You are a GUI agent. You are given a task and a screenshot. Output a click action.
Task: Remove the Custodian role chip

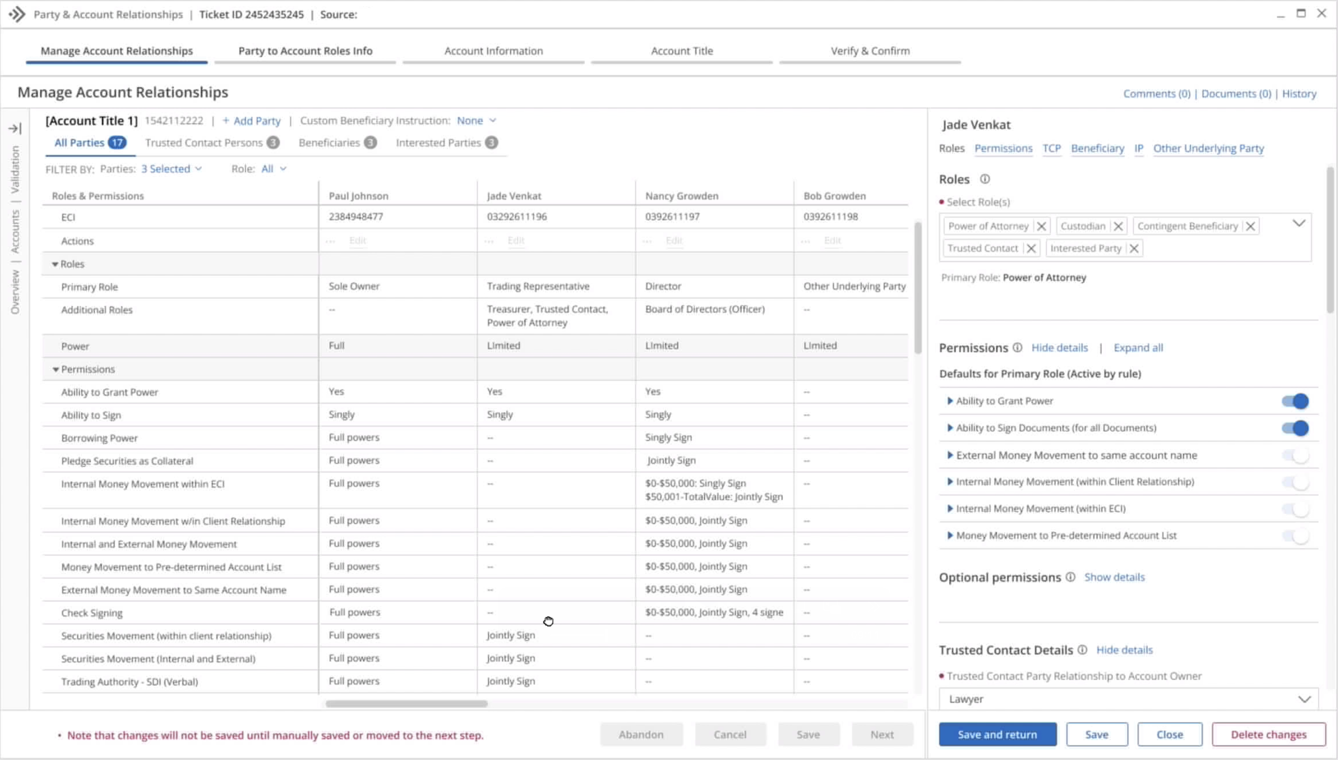point(1119,226)
